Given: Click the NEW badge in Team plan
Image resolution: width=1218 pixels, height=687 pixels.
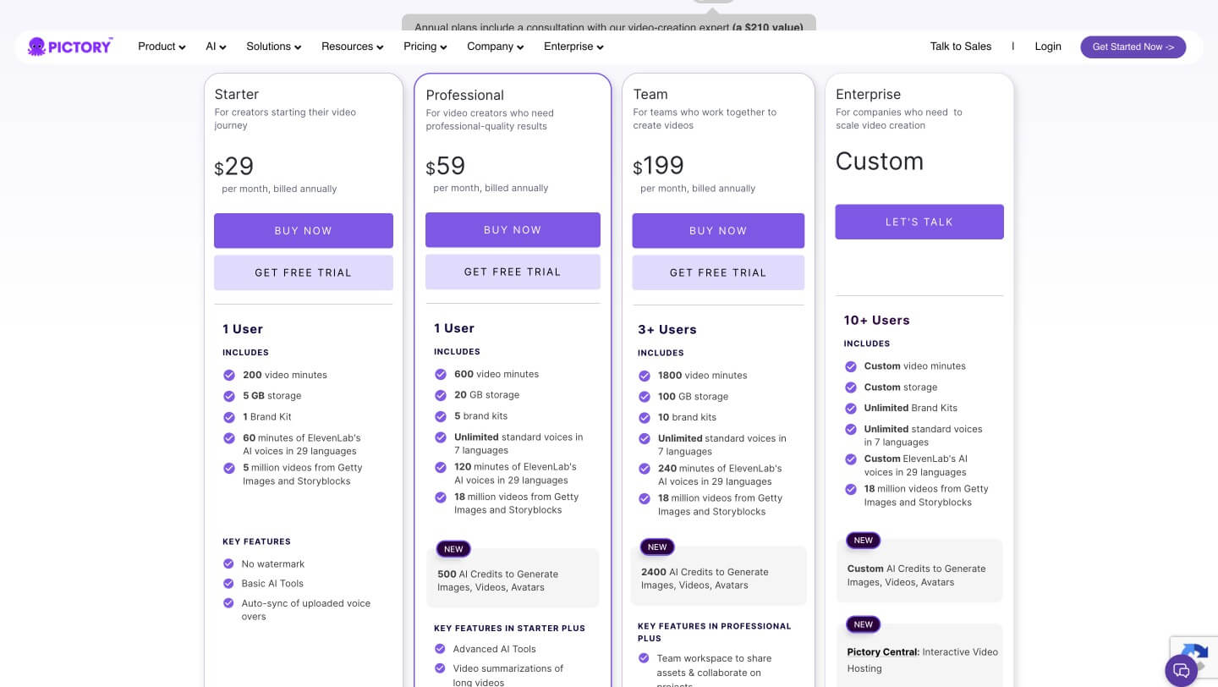Looking at the screenshot, I should (x=657, y=547).
